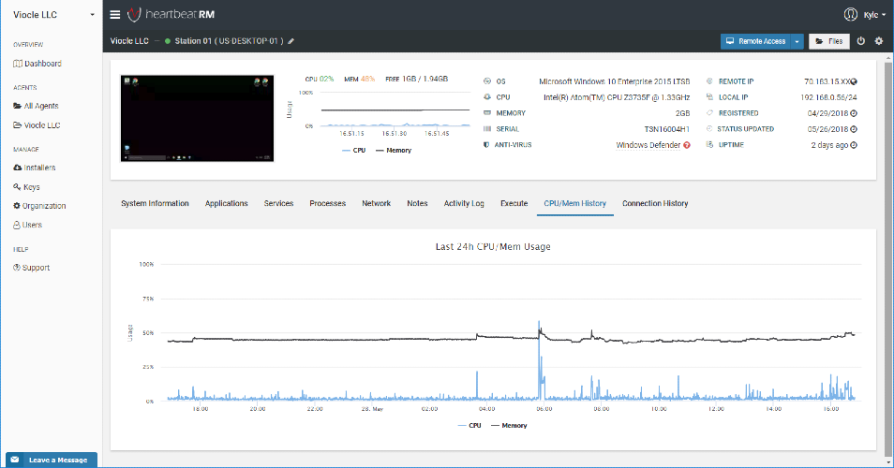Switch to the Network tab
894x468 pixels.
point(377,203)
